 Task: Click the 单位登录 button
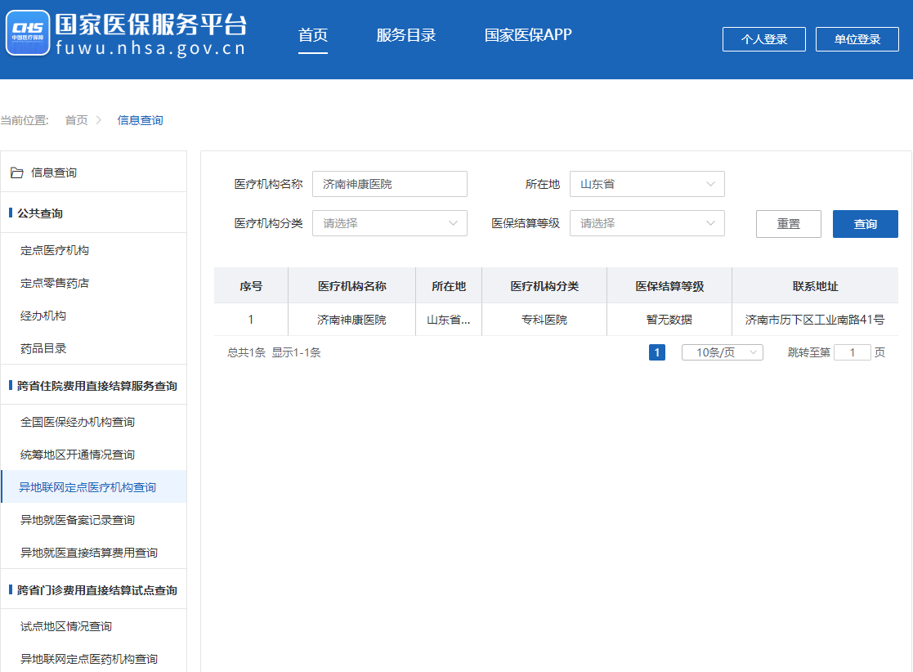click(857, 39)
